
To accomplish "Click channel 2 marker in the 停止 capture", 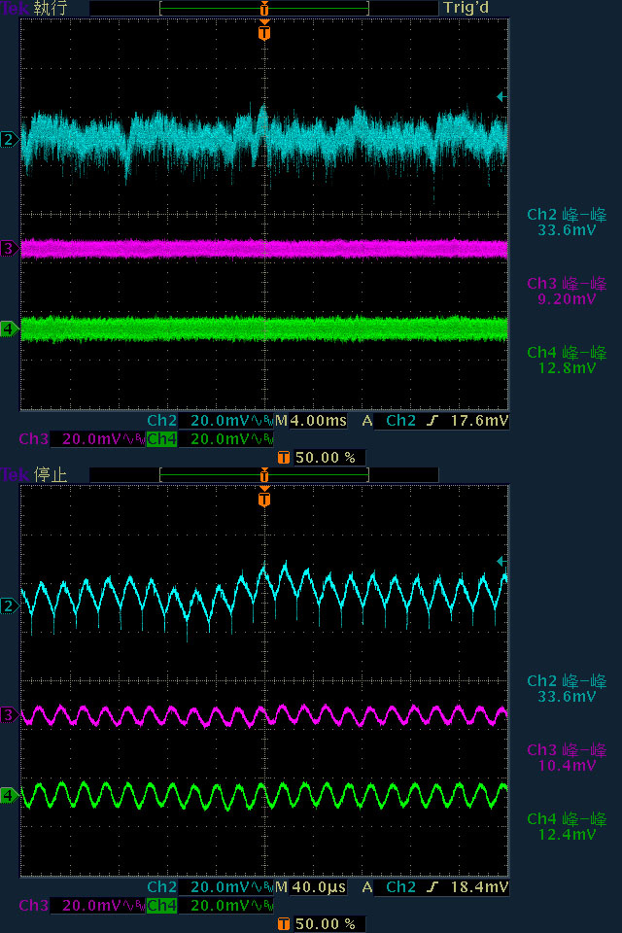I will tap(9, 606).
